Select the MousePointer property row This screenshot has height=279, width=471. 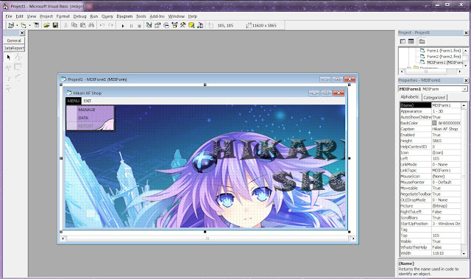click(x=430, y=183)
